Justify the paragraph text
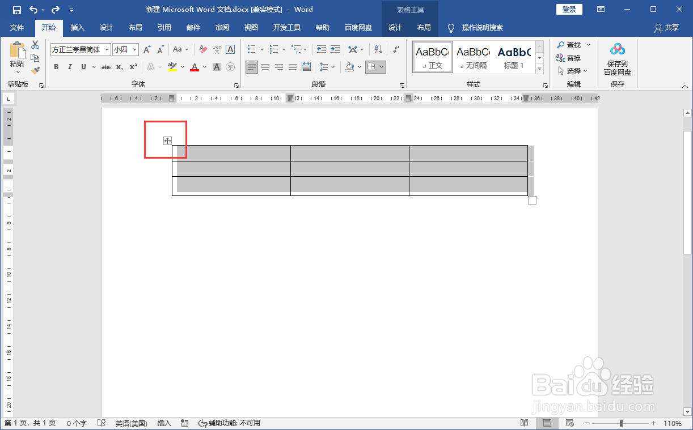The width and height of the screenshot is (693, 430). (x=293, y=67)
